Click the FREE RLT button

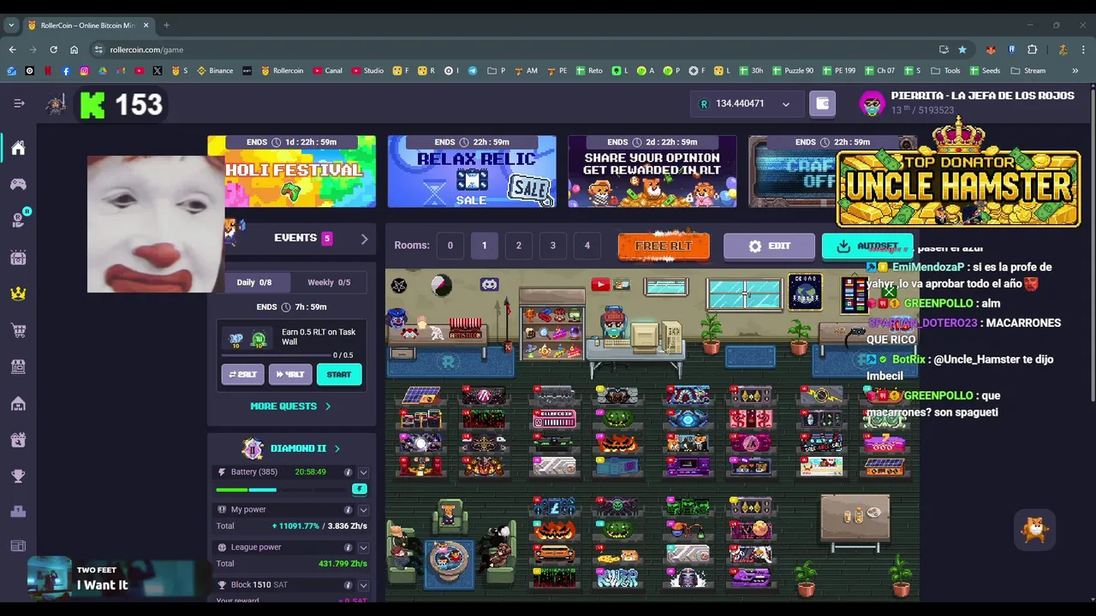click(x=664, y=246)
